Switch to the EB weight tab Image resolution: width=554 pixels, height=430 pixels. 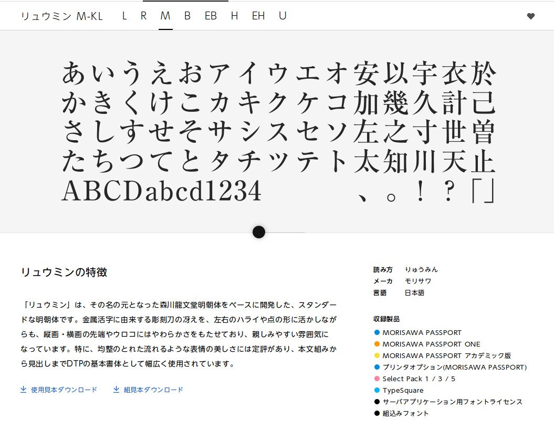click(x=211, y=16)
